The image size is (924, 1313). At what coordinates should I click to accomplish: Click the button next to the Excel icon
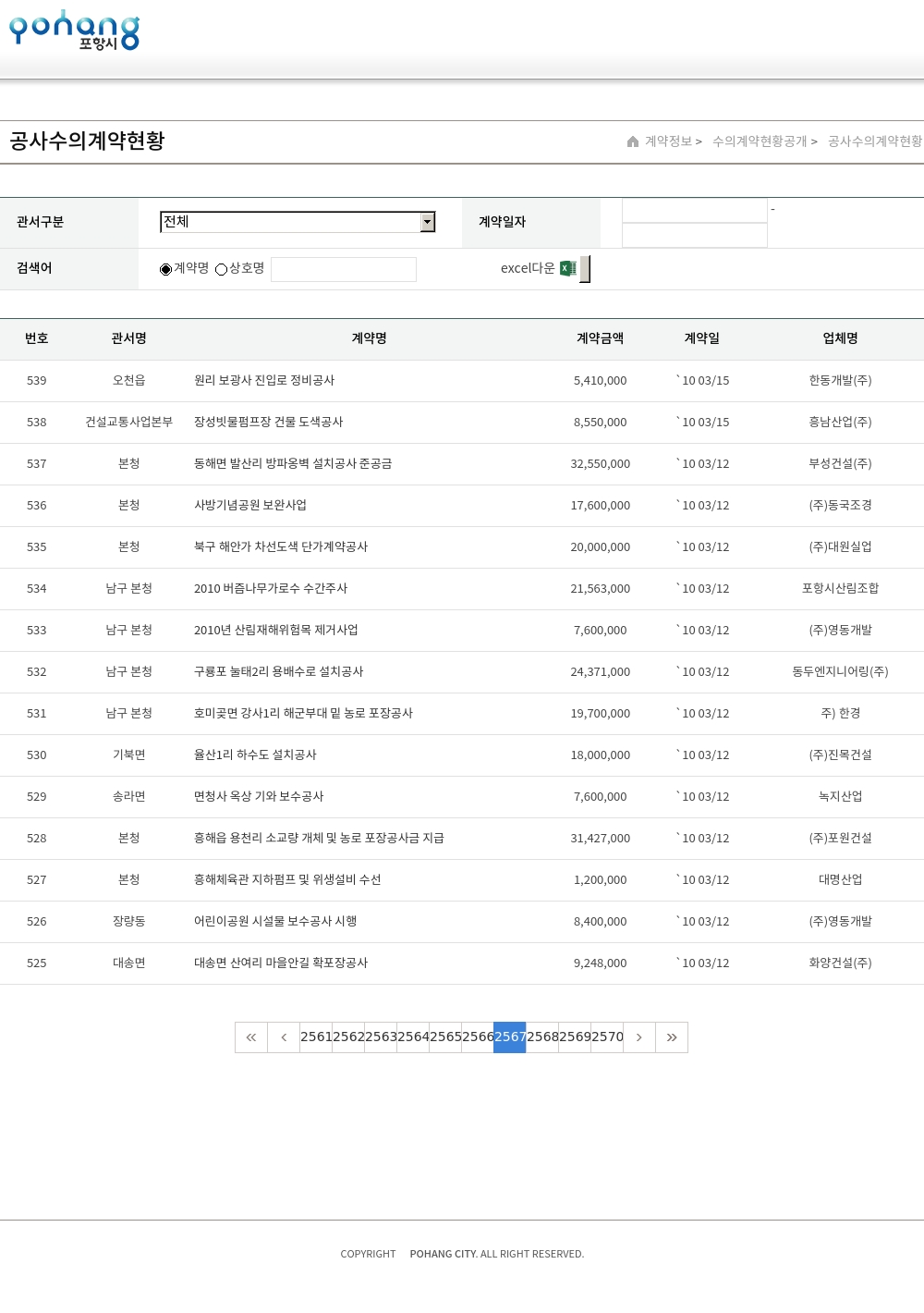[585, 269]
